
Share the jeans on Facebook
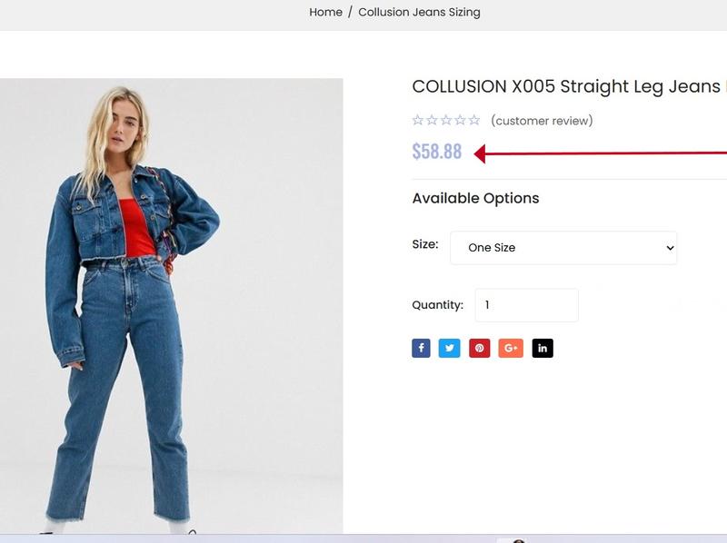coord(421,348)
